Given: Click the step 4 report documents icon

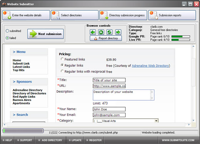Looking at the screenshot, I should 154,15.
